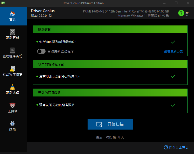Image resolution: width=194 pixels, height=154 pixels.
Task: Click the 帮 help label
Action: coord(187,13)
